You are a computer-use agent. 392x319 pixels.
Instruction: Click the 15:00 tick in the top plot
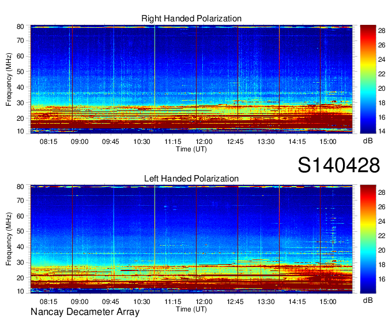pos(328,142)
